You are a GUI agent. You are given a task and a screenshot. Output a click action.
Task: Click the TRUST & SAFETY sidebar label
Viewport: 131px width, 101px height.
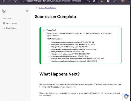pyautogui.click(x=8, y=18)
